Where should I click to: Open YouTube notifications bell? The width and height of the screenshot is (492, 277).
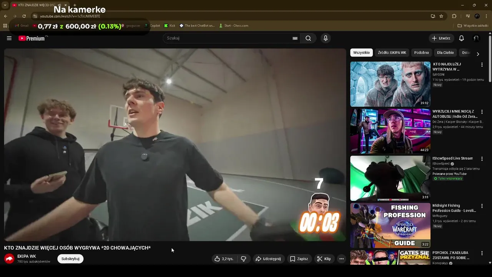[462, 38]
